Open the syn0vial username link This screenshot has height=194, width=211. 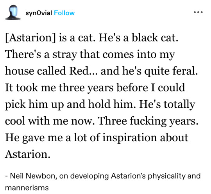39,13
